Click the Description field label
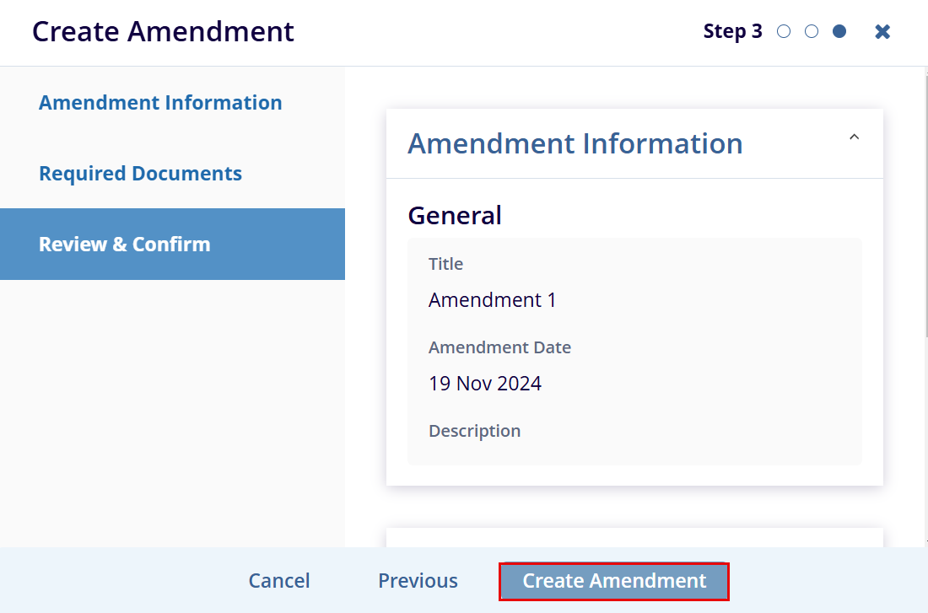Viewport: 928px width, 613px height. (474, 431)
